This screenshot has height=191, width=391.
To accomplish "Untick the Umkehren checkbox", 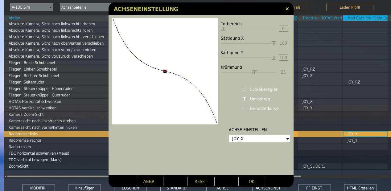I will tap(245, 99).
